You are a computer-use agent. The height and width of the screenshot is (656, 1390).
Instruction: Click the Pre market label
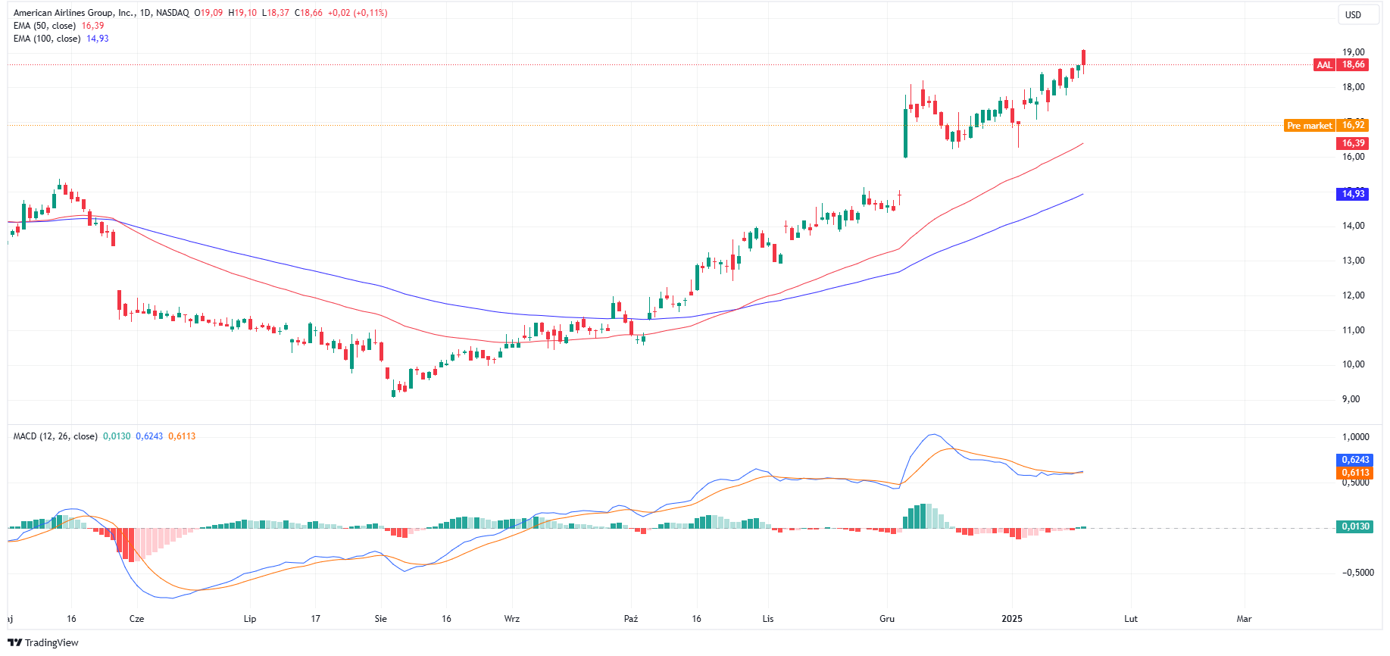pos(1310,126)
